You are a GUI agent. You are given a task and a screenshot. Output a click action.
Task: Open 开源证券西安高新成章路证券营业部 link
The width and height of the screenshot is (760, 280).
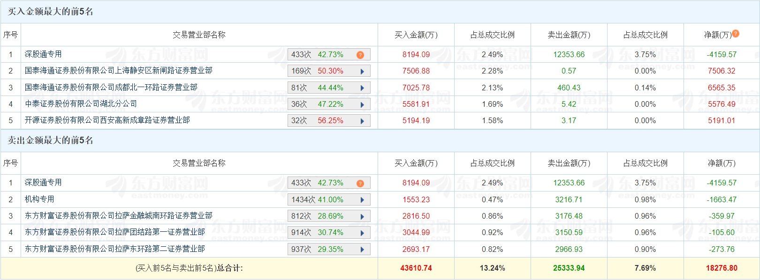(x=107, y=120)
